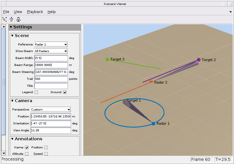This screenshot has height=164, width=234.
Task: Click the Beam Range field
Action: click(x=51, y=65)
